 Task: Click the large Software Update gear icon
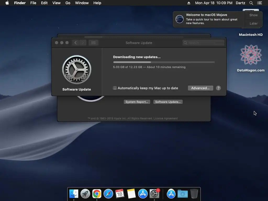click(77, 70)
